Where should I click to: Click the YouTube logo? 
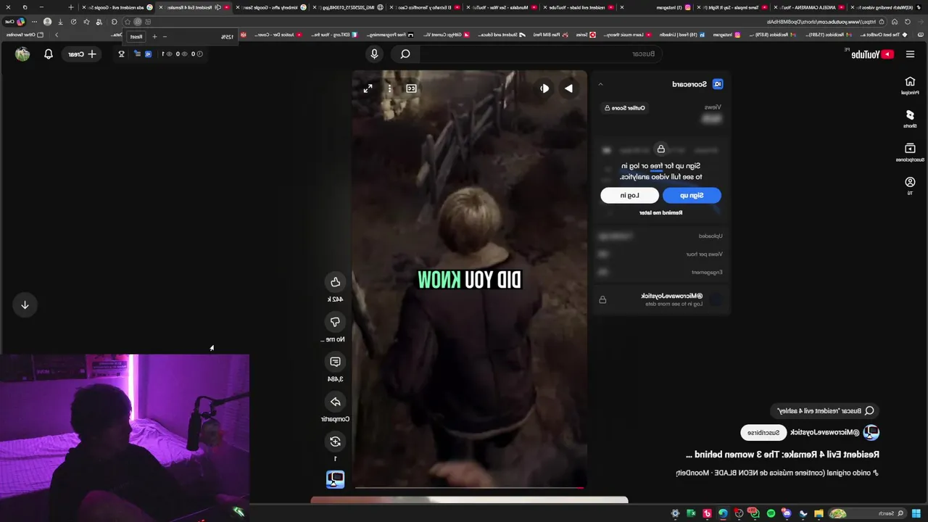(872, 54)
